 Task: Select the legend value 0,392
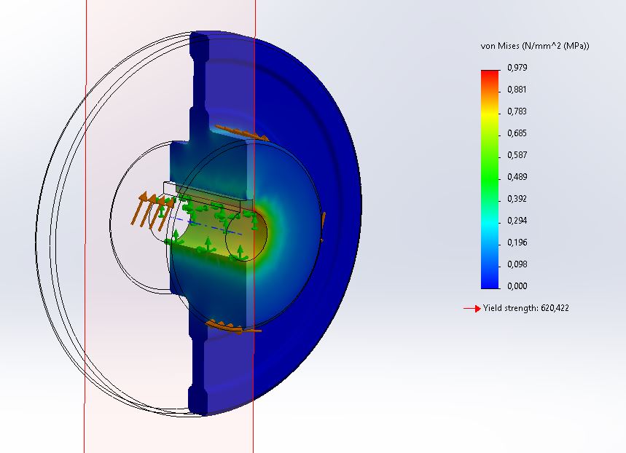coord(517,199)
